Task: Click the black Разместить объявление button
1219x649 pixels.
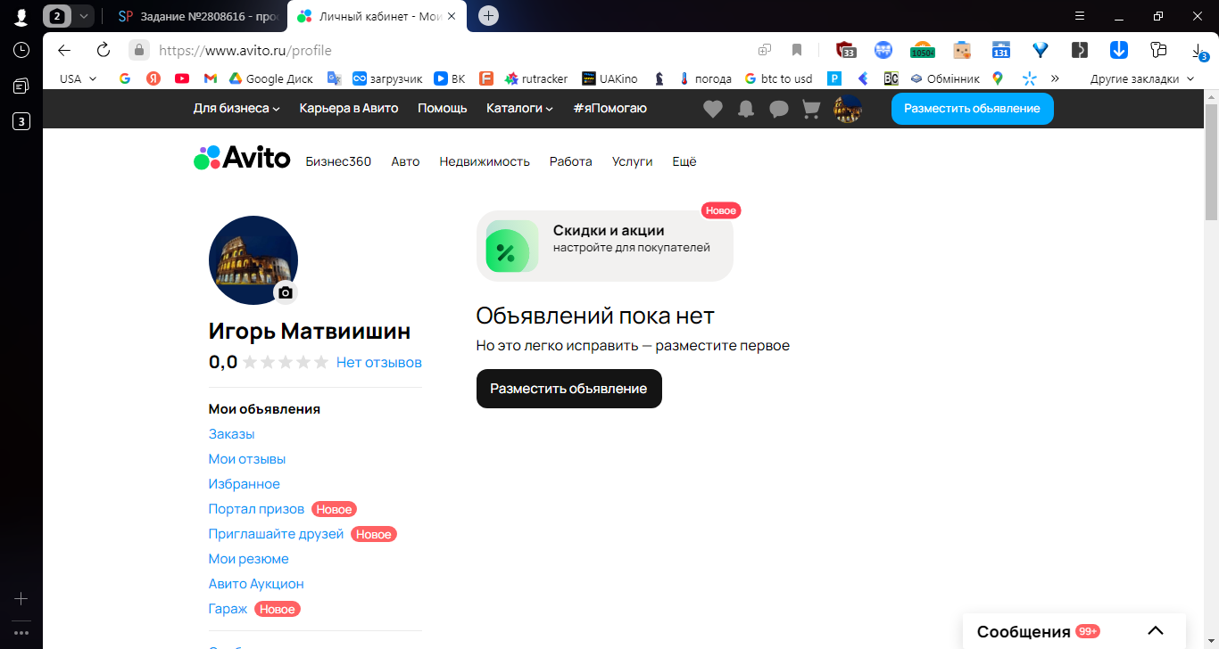Action: tap(568, 389)
